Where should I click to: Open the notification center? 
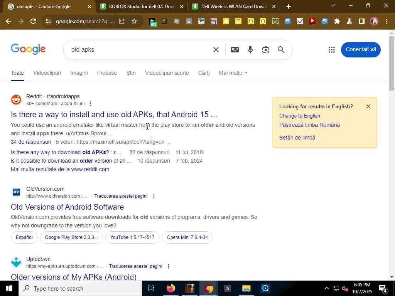[383, 288]
